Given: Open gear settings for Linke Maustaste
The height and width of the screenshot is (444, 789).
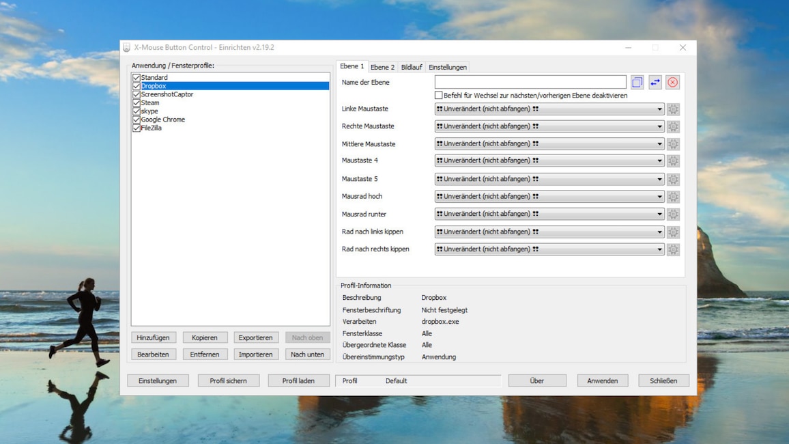Looking at the screenshot, I should tap(673, 109).
